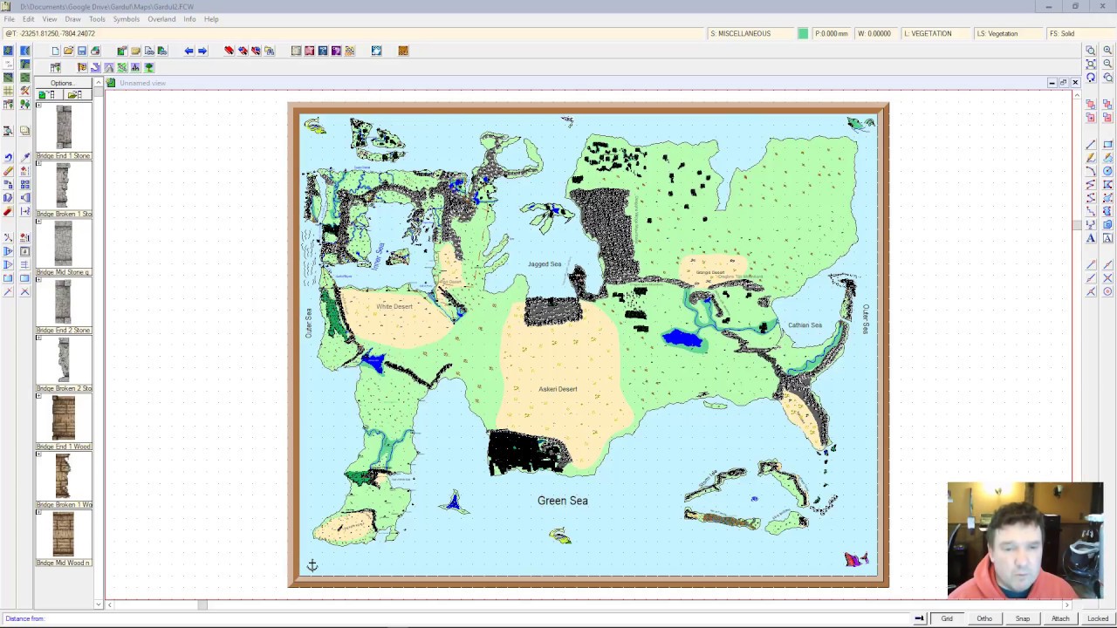Click the Options button in symbol panel
The image size is (1117, 628).
(61, 83)
